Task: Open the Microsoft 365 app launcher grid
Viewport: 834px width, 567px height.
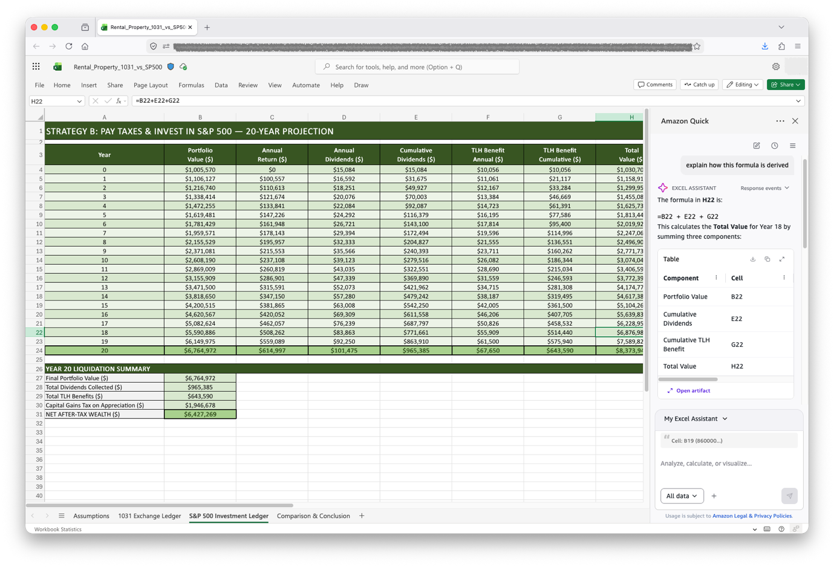Action: click(36, 66)
